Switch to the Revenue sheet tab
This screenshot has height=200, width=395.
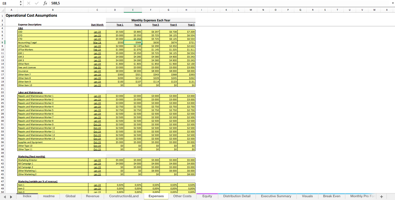pos(93,196)
